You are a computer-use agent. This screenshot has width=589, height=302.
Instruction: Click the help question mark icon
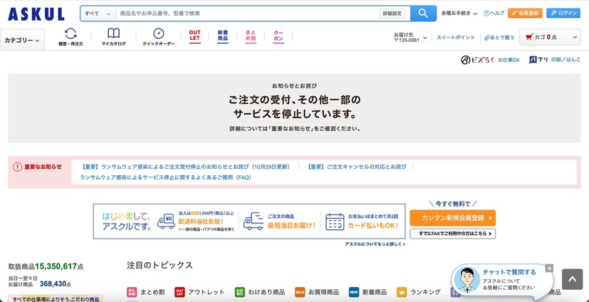click(x=486, y=13)
